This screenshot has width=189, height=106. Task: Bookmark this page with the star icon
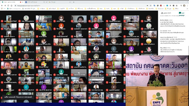tap(151, 6)
